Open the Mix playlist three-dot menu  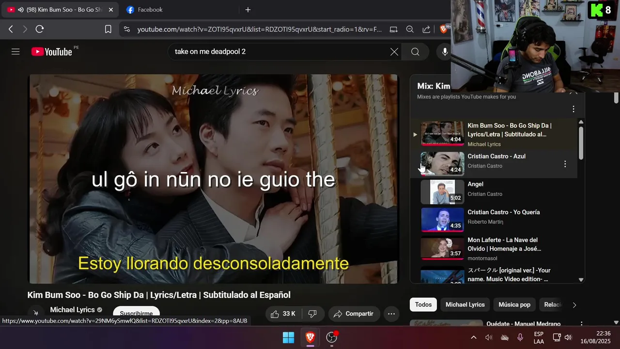point(573,109)
